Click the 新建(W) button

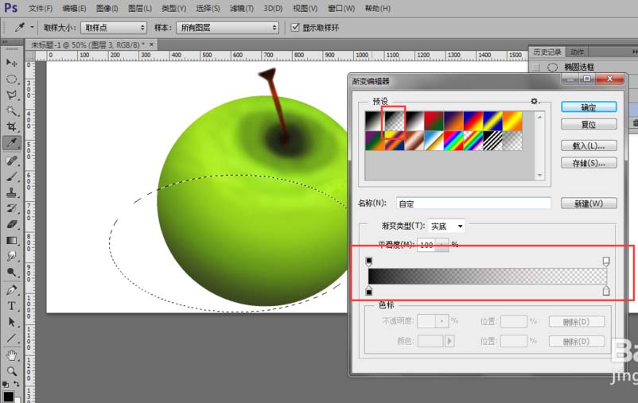coord(589,203)
